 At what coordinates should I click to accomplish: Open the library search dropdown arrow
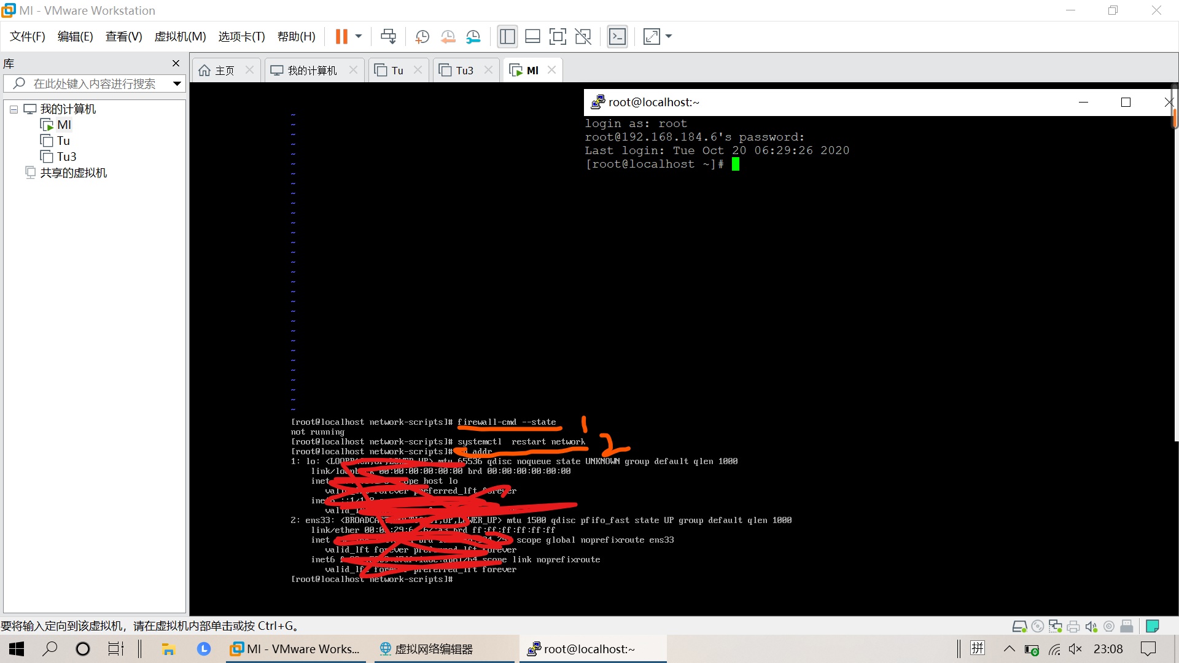click(177, 83)
